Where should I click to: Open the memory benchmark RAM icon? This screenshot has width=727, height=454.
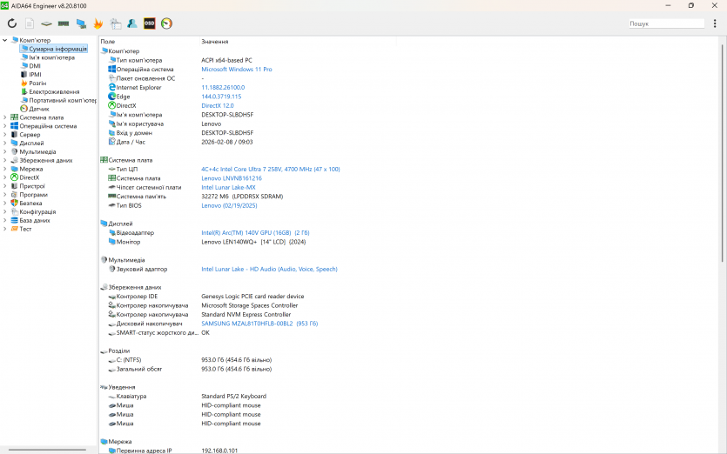[x=64, y=23]
